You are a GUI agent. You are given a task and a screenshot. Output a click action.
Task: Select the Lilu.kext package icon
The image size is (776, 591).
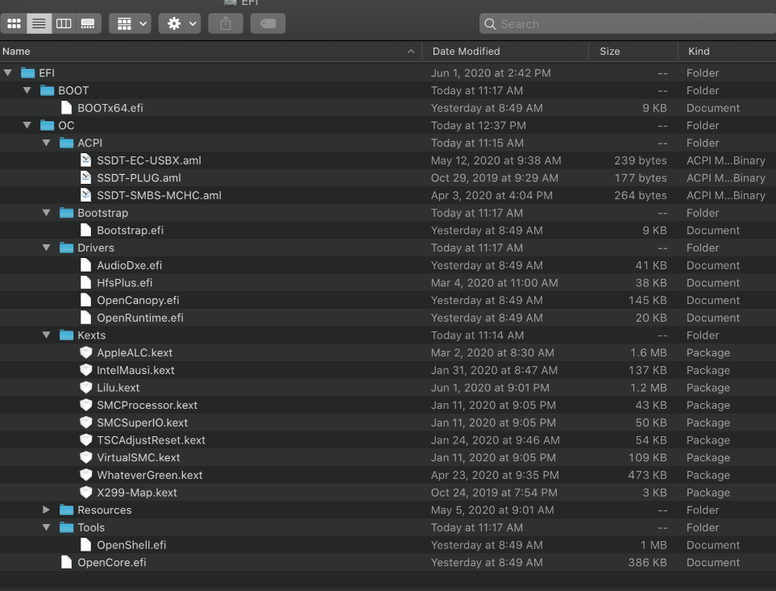[85, 388]
